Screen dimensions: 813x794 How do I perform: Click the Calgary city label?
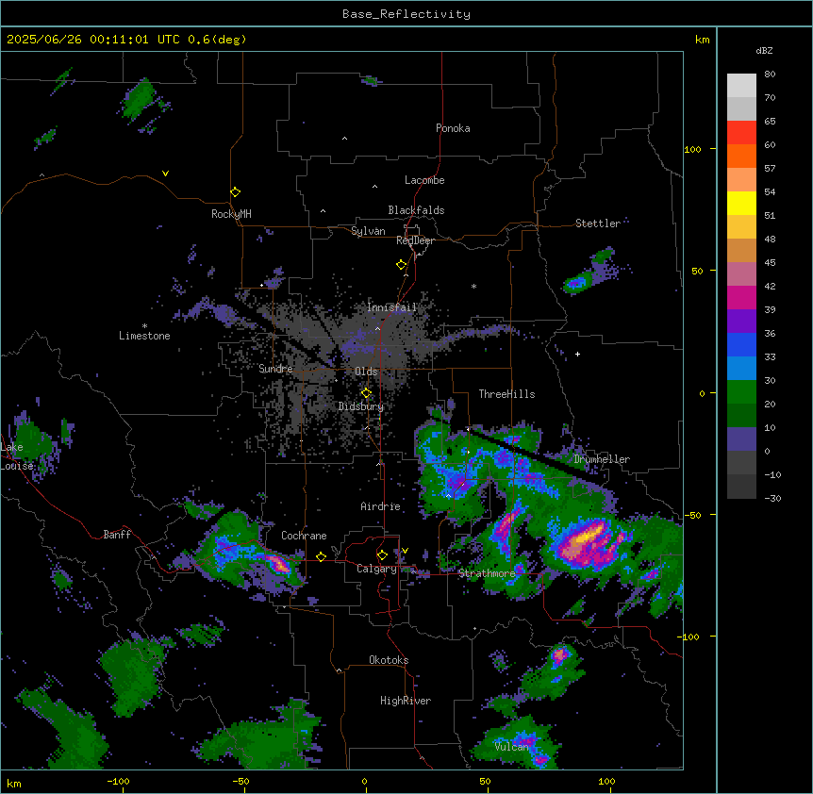tap(376, 569)
